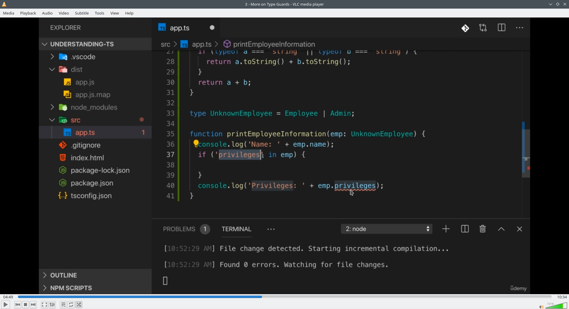The image size is (569, 309).
Task: Open more panel tabs ellipsis
Action: pyautogui.click(x=271, y=230)
